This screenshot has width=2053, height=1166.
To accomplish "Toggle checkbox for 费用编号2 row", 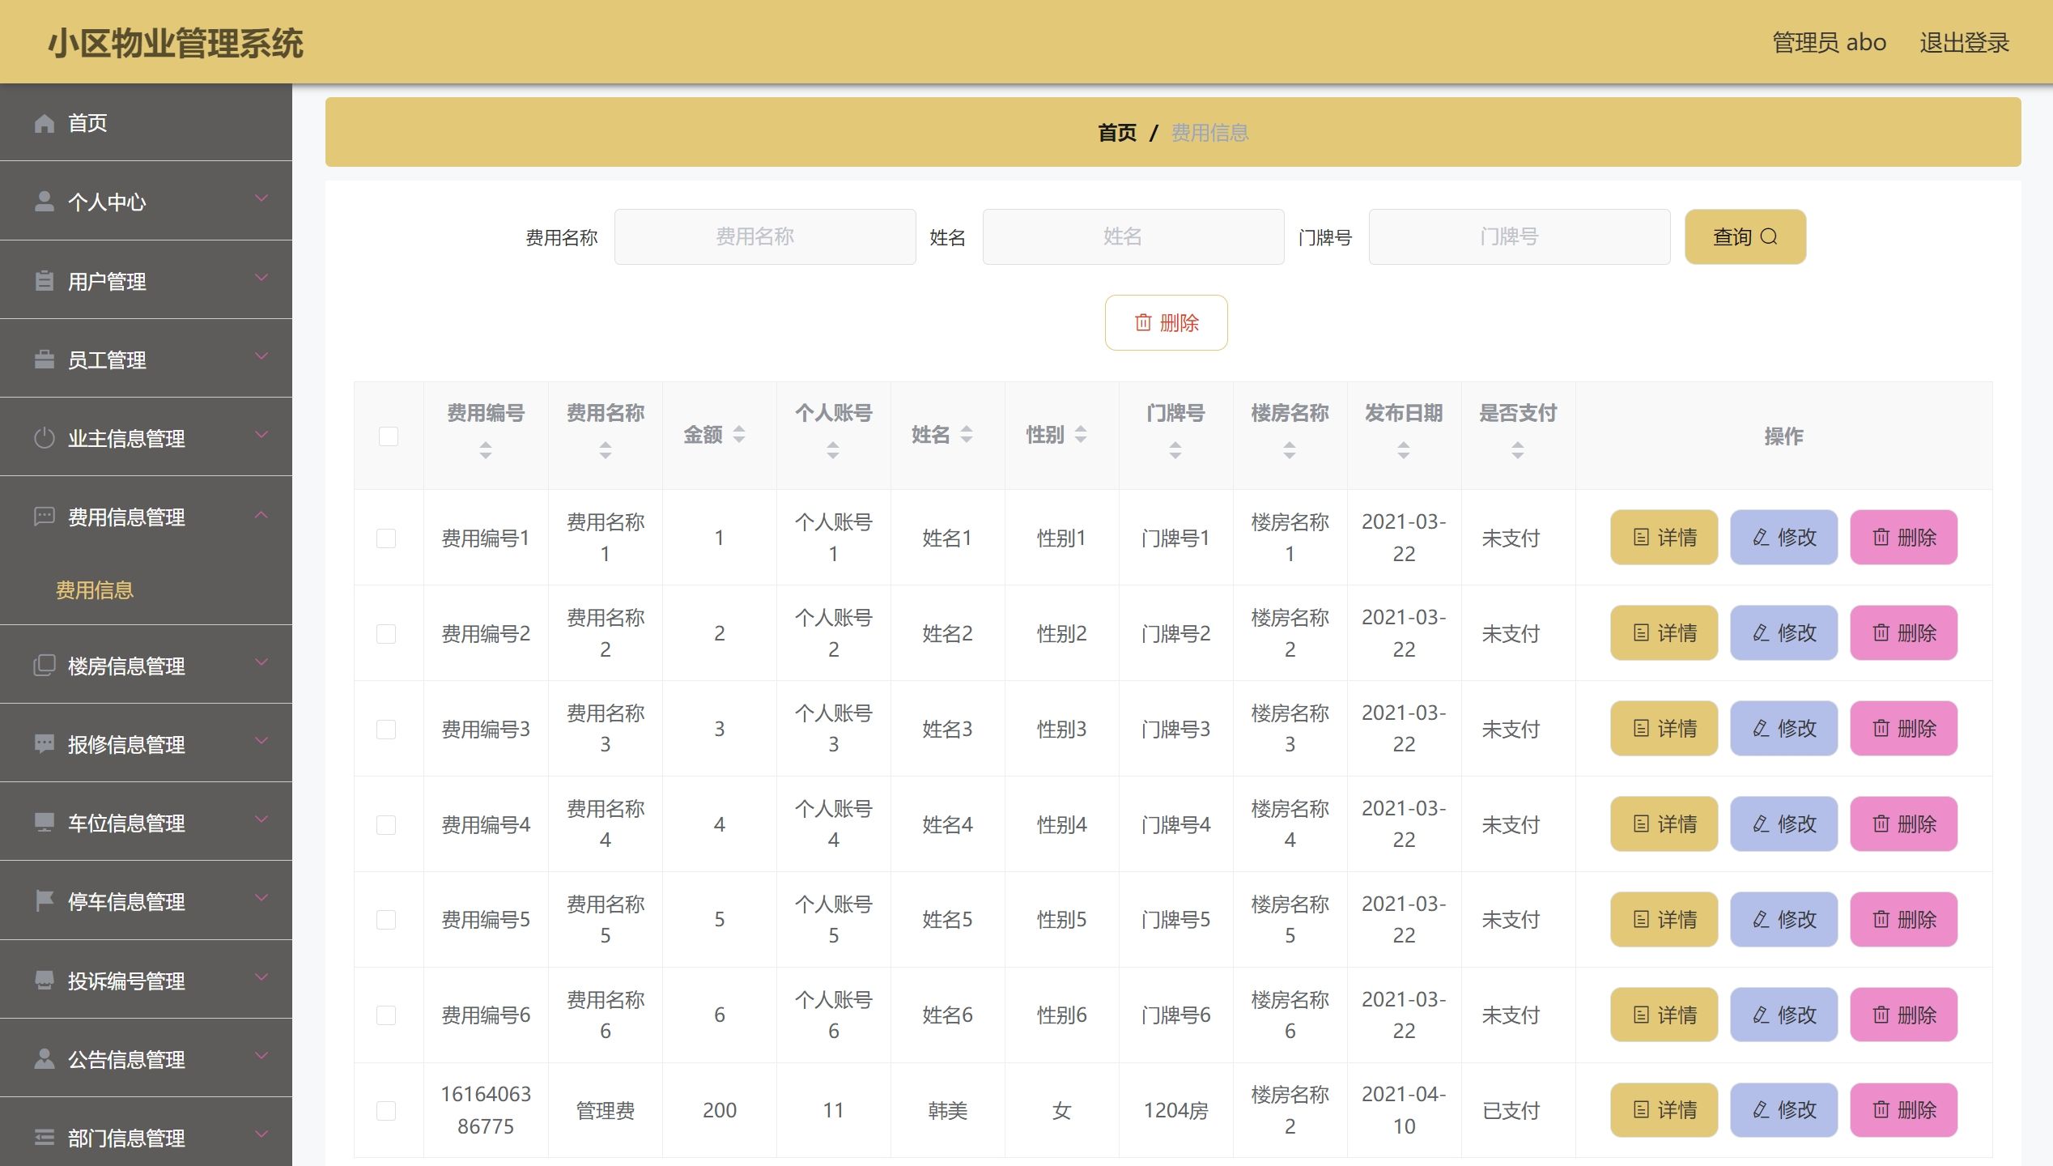I will click(x=390, y=632).
